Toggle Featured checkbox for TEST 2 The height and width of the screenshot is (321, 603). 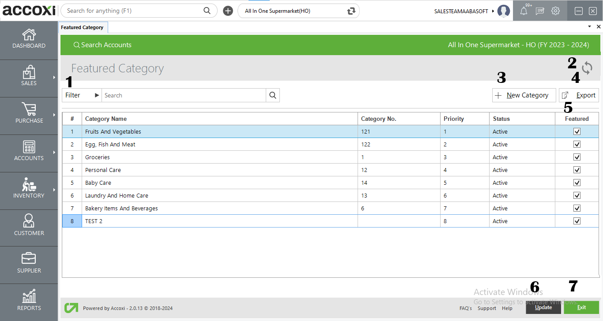(x=577, y=220)
